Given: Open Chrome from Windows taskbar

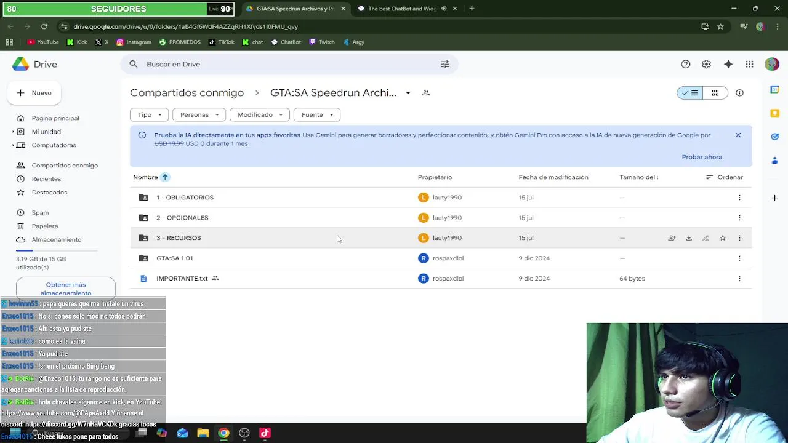Looking at the screenshot, I should tap(223, 433).
